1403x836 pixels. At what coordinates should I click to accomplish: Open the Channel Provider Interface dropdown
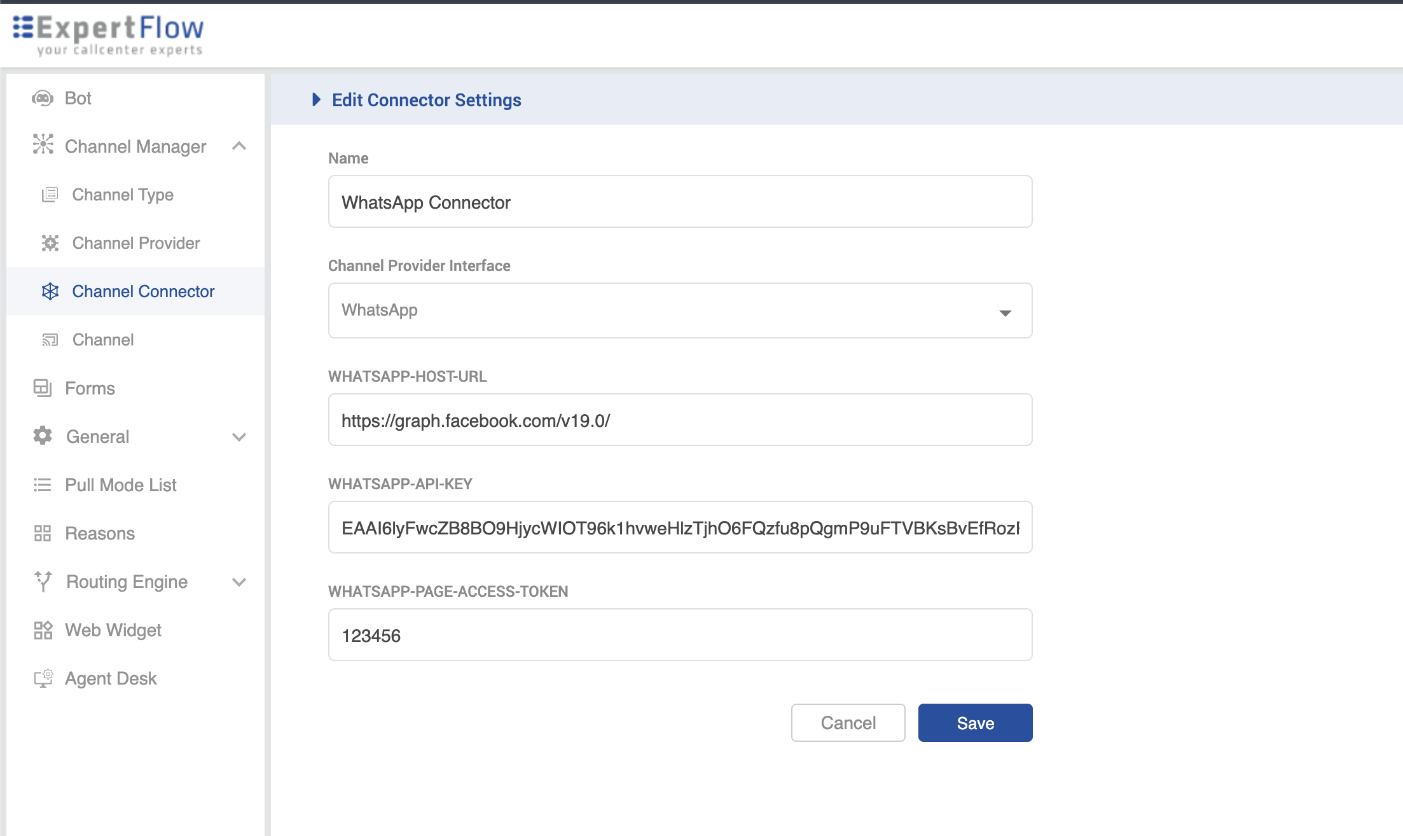[x=680, y=310]
